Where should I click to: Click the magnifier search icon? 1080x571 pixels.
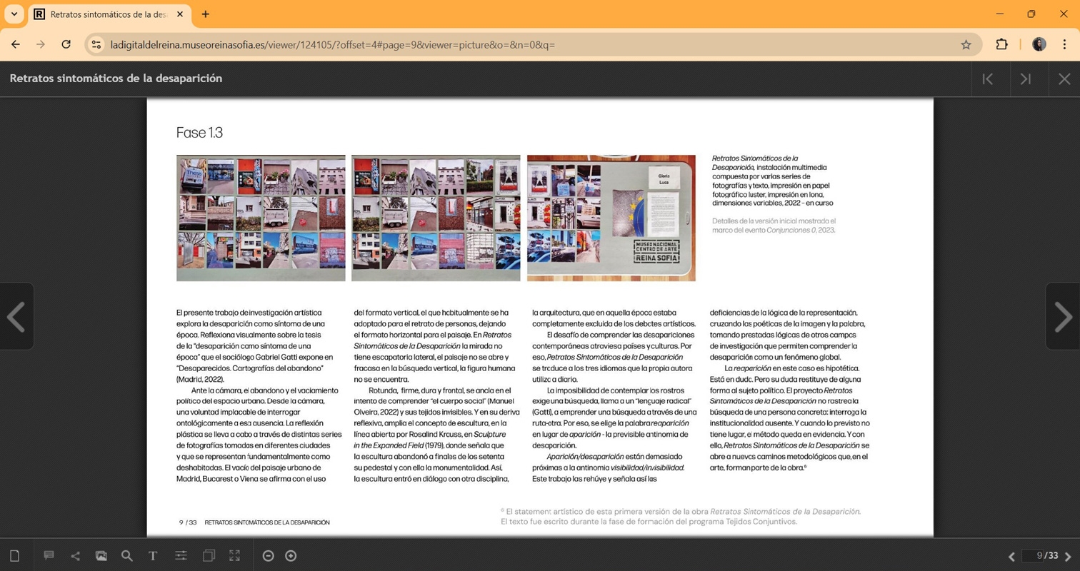coord(127,555)
